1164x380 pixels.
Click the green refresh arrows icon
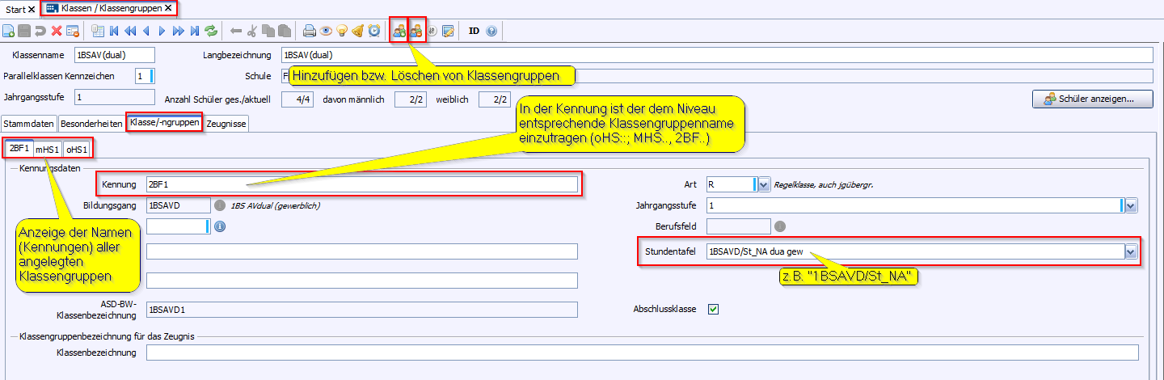pos(211,32)
